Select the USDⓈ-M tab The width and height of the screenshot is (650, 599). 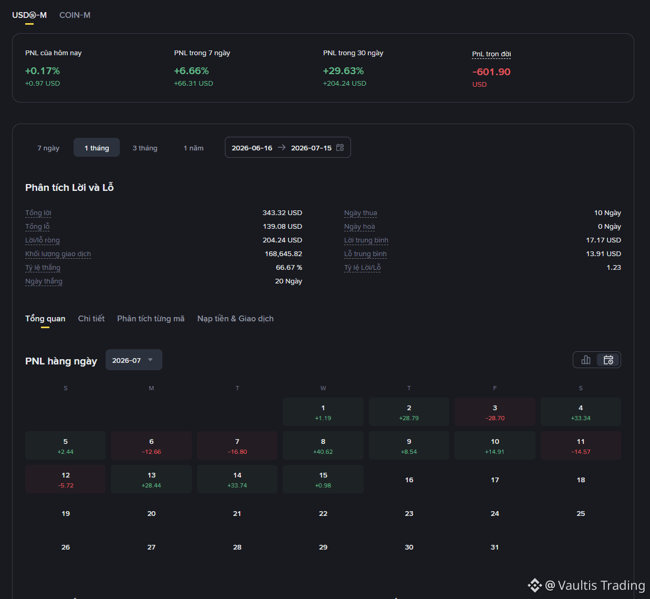(x=29, y=15)
